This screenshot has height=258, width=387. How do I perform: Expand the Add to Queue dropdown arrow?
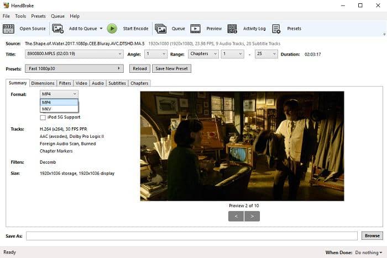101,29
